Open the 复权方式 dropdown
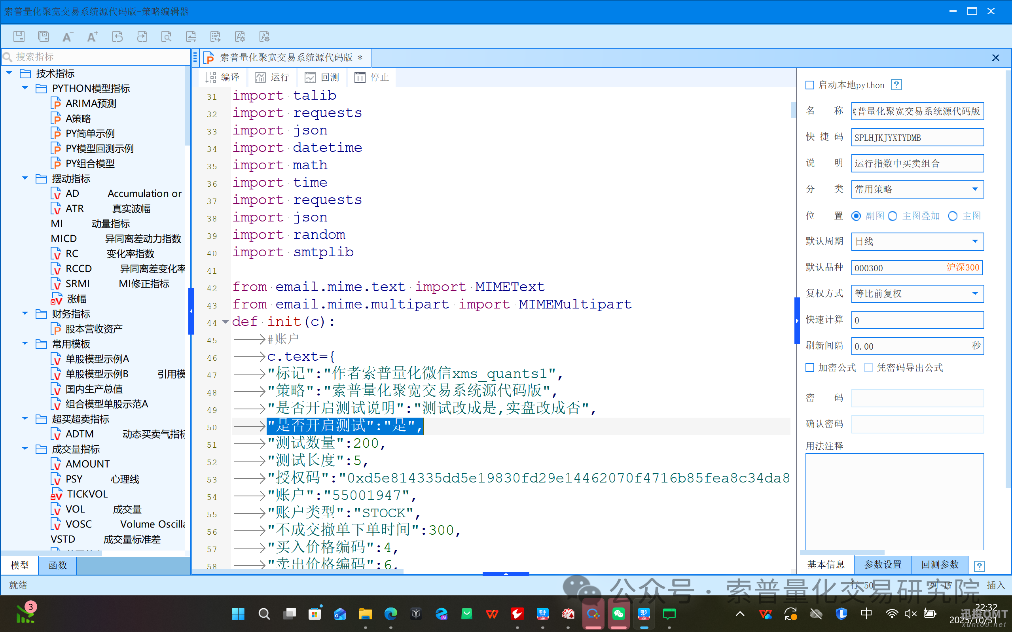1012x632 pixels. pyautogui.click(x=975, y=293)
